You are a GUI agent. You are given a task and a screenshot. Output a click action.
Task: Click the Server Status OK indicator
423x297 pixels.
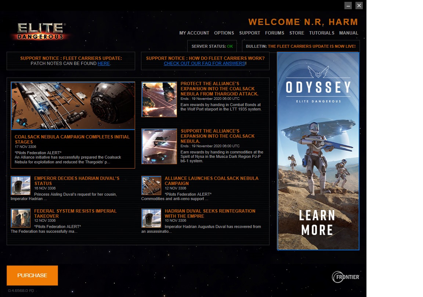tap(212, 46)
